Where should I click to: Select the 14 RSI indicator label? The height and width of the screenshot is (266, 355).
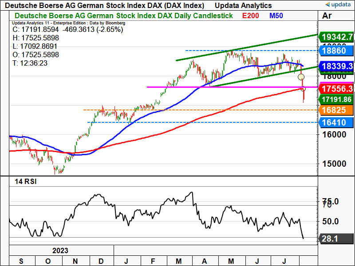click(x=26, y=181)
